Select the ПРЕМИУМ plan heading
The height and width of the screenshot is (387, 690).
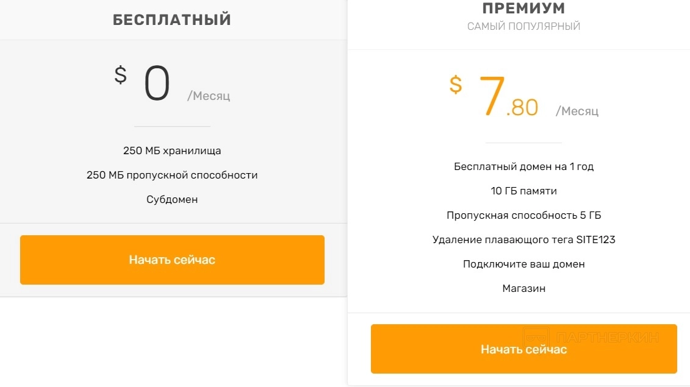pos(523,9)
